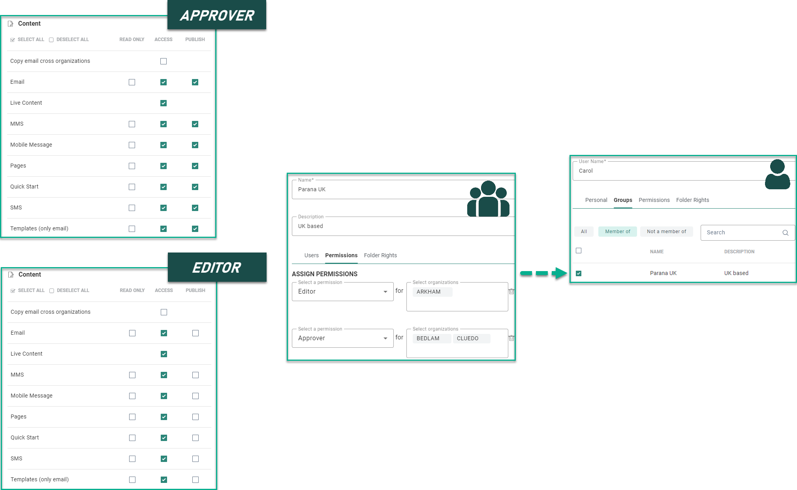The image size is (797, 490).
Task: Click the Content document icon in Approver panel
Action: click(11, 24)
